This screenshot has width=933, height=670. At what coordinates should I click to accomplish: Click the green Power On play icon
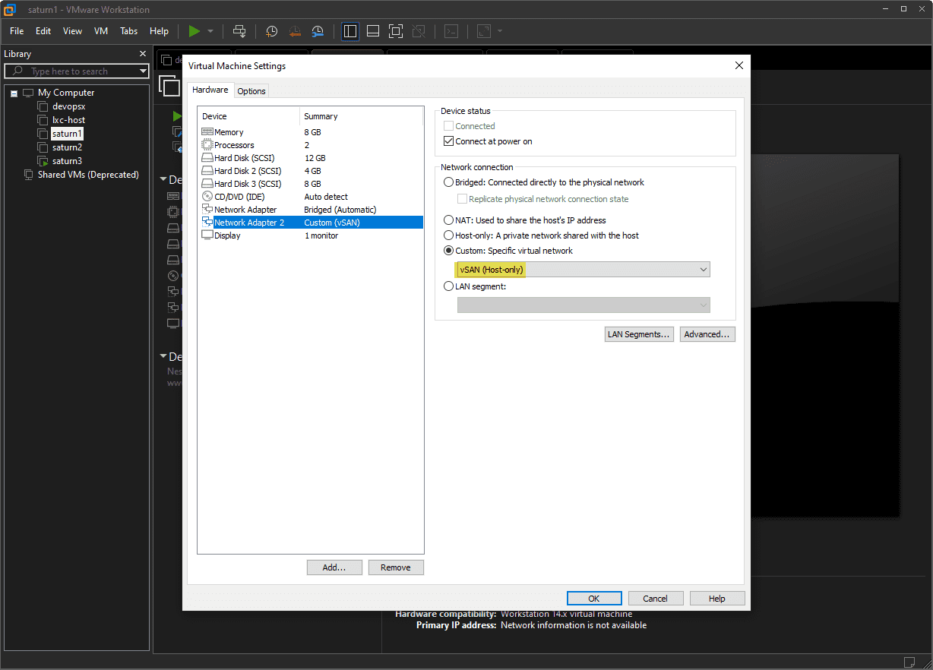point(195,31)
